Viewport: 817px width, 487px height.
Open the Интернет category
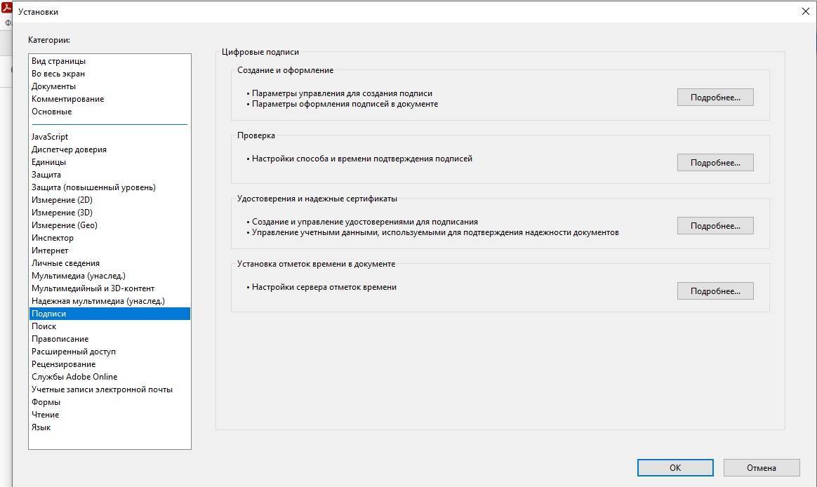(x=50, y=251)
